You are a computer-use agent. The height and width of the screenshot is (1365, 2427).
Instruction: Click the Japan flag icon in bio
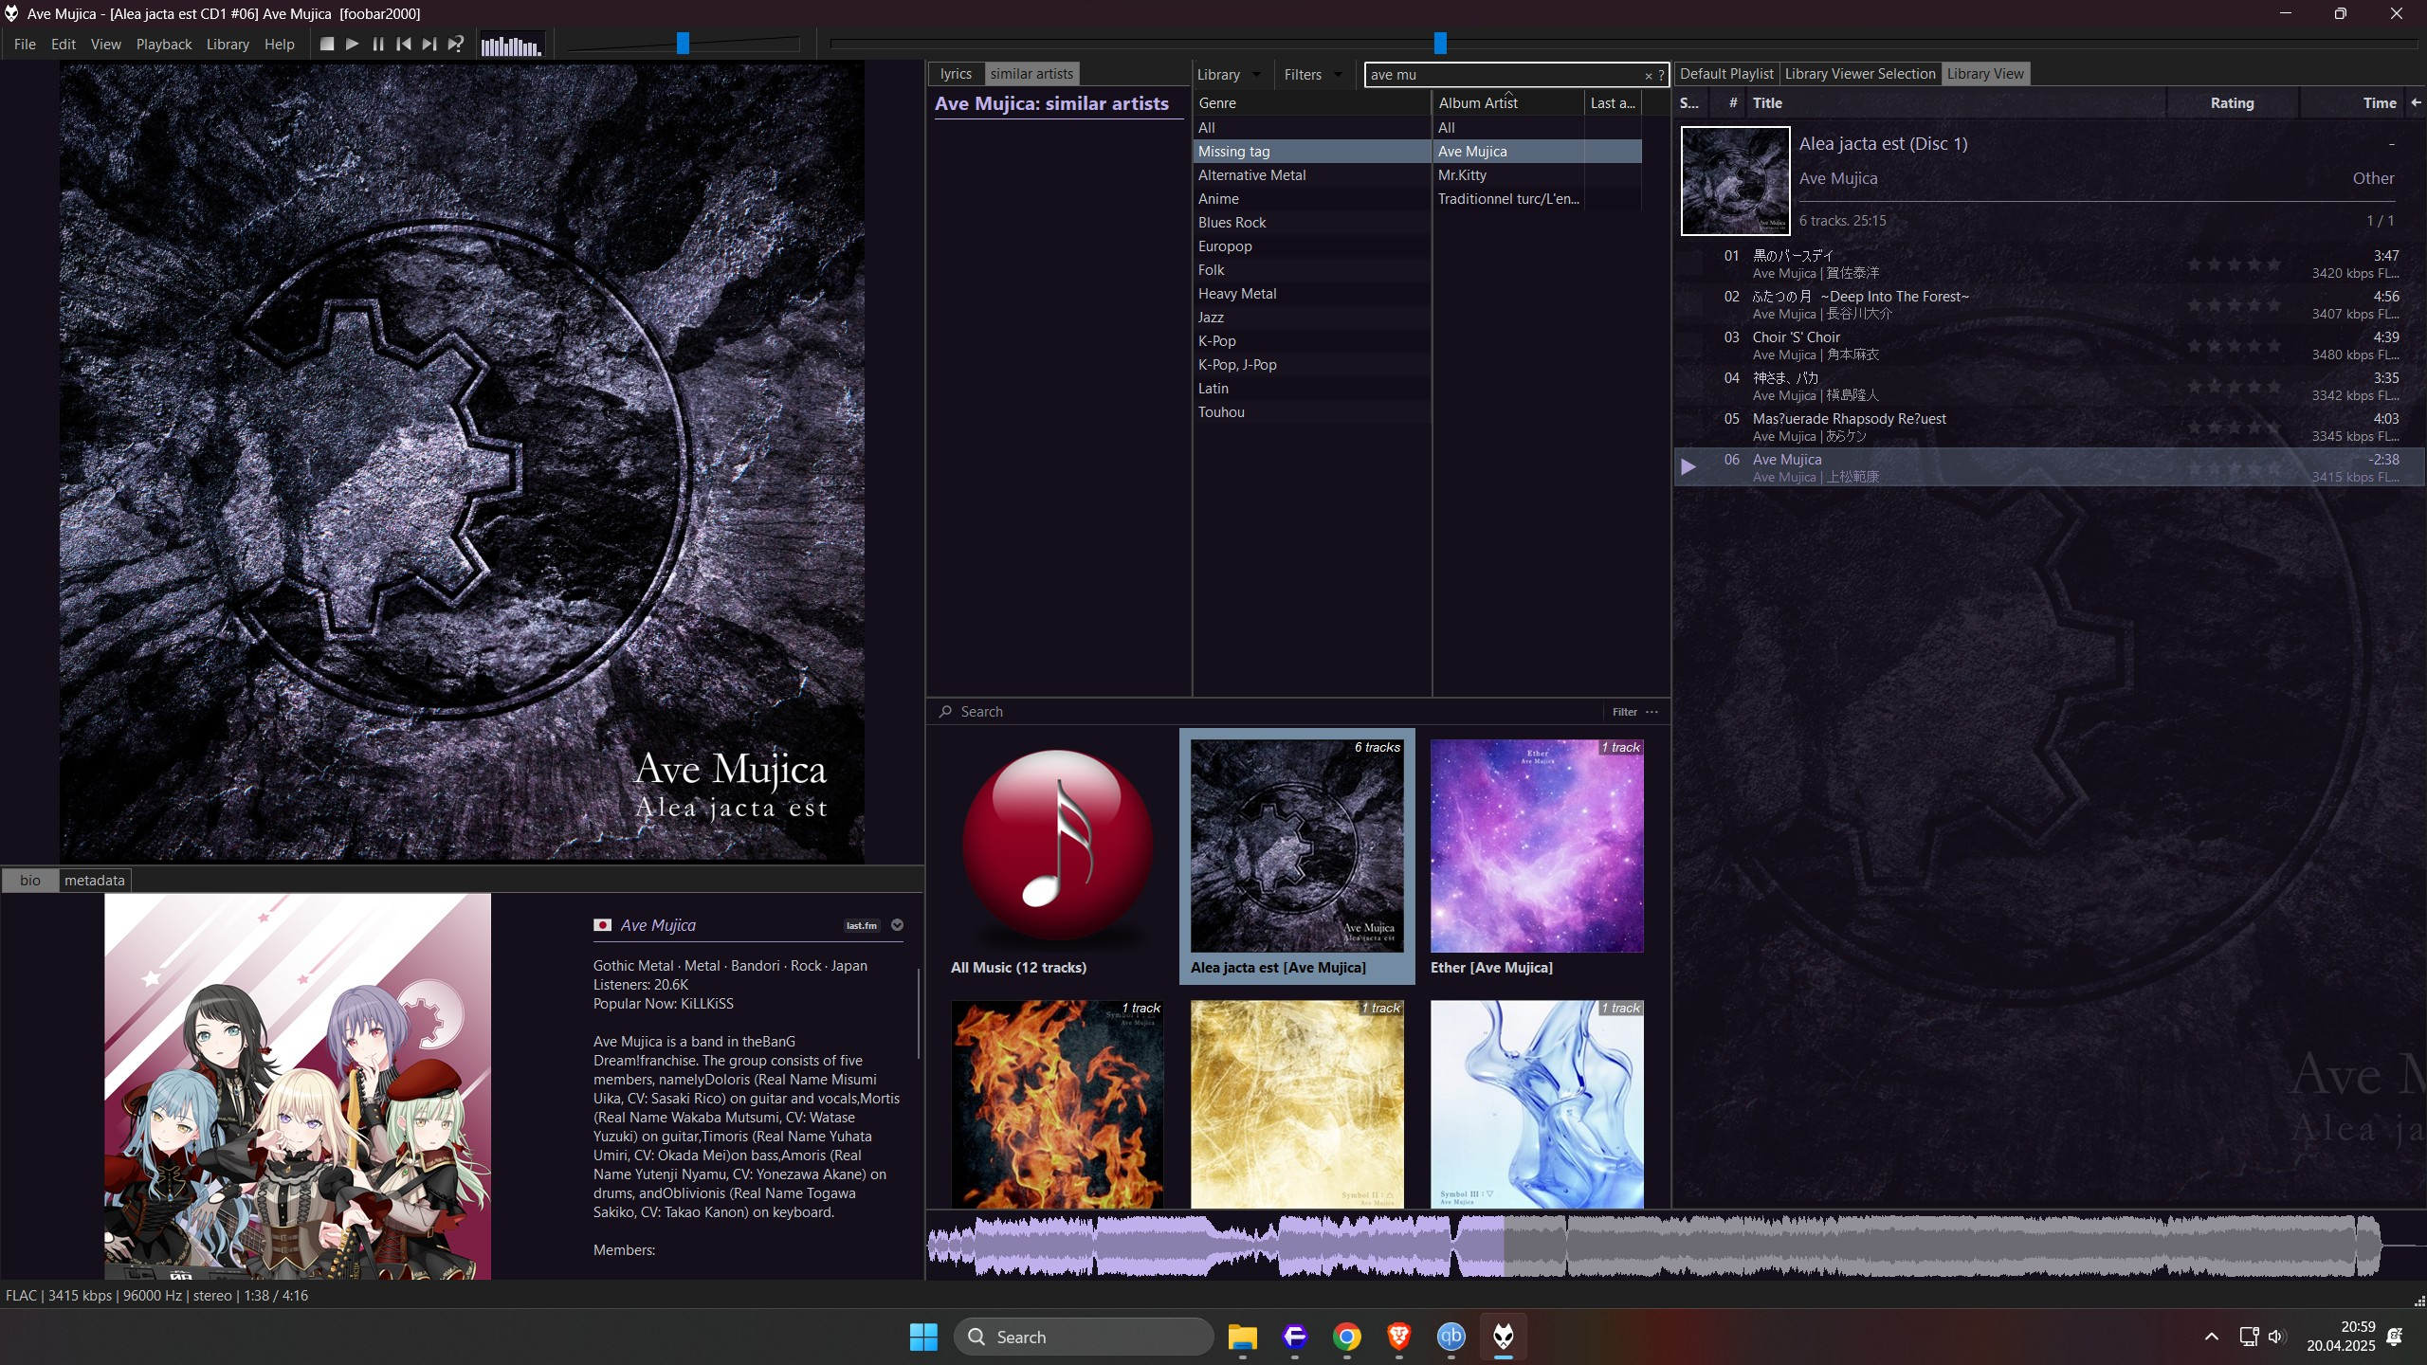tap(602, 925)
